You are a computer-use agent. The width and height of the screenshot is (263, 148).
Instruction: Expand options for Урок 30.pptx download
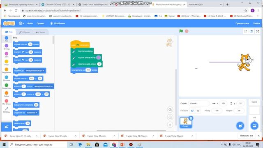(x=114, y=136)
